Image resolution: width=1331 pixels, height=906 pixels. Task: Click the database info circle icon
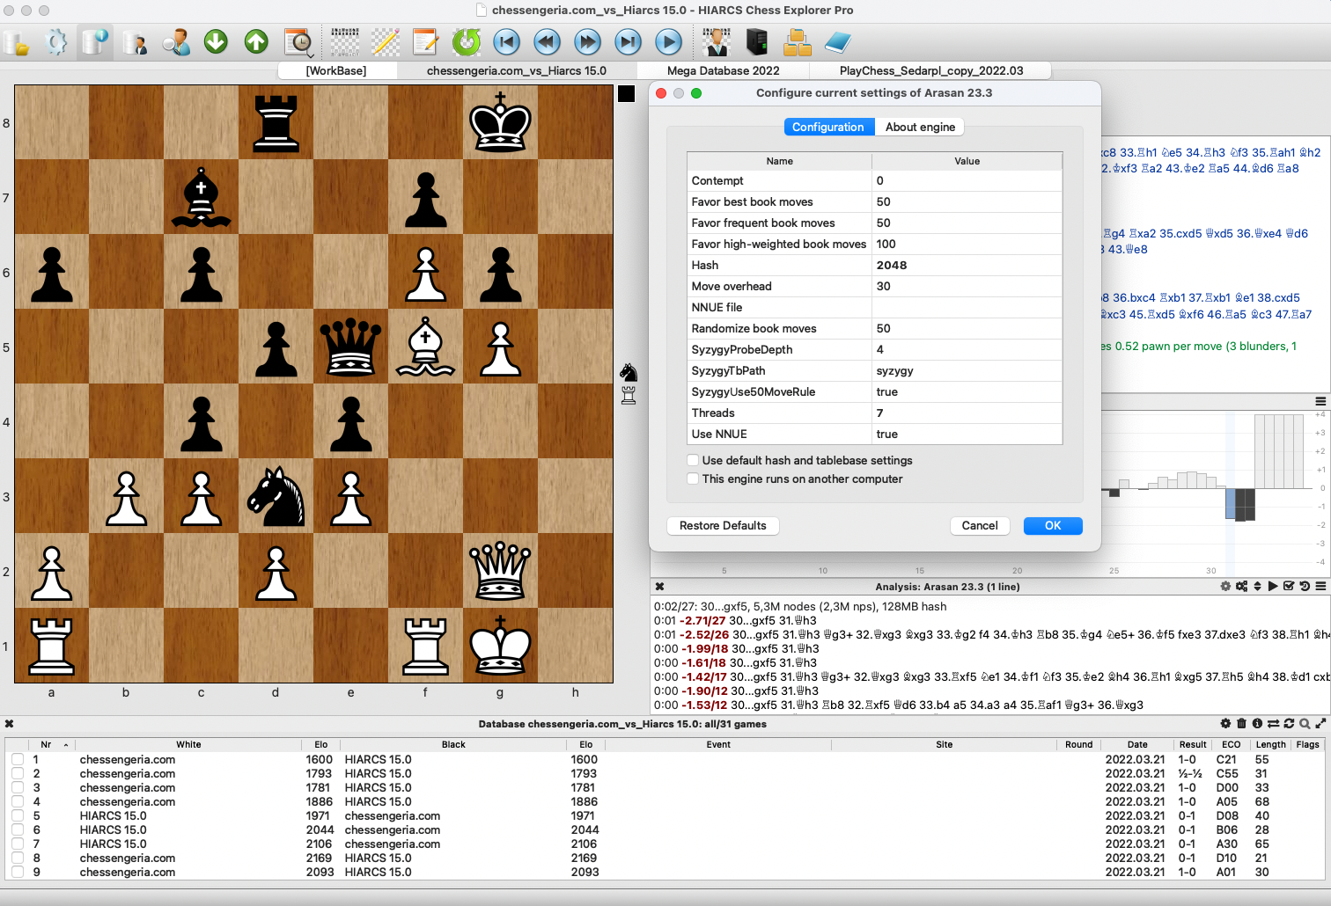tap(1257, 724)
